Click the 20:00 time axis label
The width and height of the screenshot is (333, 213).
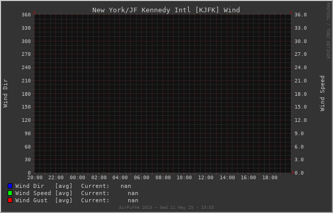point(35,177)
